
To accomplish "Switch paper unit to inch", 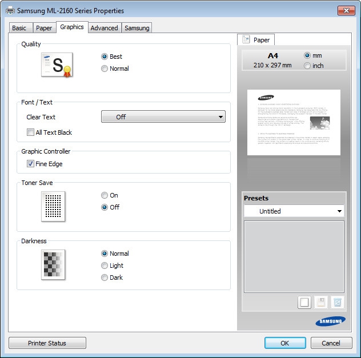I will tap(307, 66).
